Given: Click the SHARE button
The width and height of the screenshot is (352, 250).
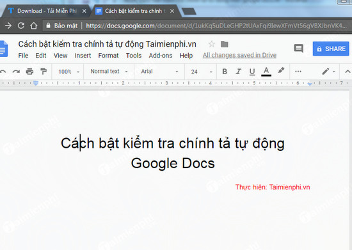Looking at the screenshot, I should [331, 49].
